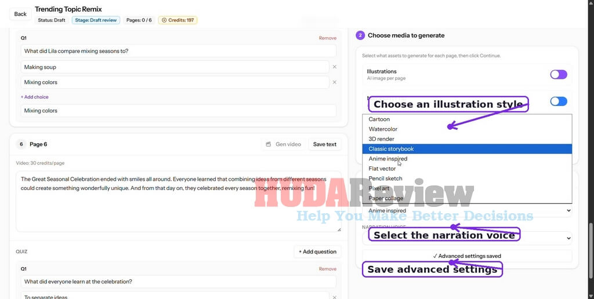Viewport: 594px width, 299px height.
Task: Click the step 2 number badge
Action: coord(360,35)
